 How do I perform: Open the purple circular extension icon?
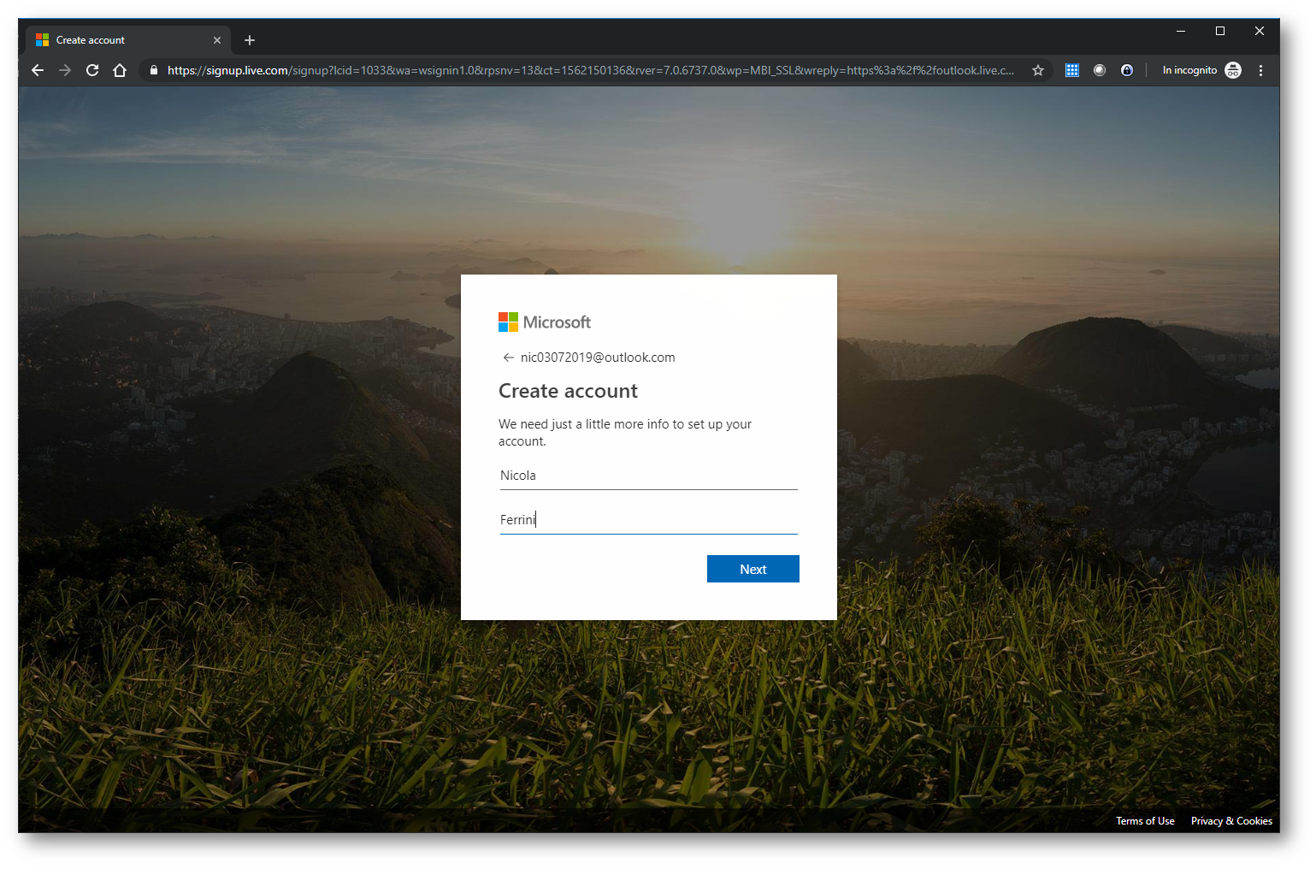(1127, 70)
